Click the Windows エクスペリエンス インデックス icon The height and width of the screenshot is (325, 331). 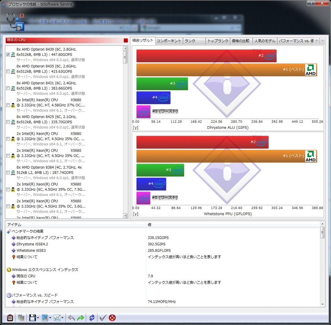click(x=9, y=270)
